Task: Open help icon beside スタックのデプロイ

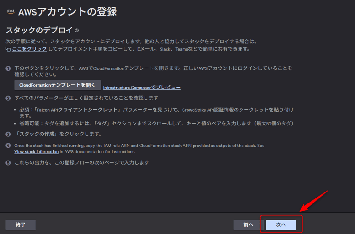Action: 77,31
